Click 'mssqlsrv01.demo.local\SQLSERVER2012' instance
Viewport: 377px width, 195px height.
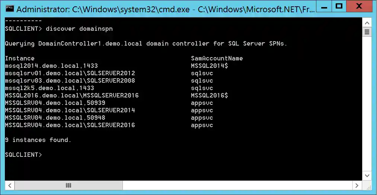coord(70,73)
